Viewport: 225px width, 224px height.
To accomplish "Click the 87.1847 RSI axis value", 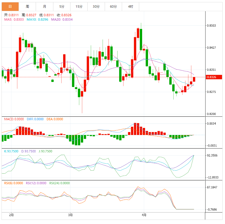I will 212,187.
